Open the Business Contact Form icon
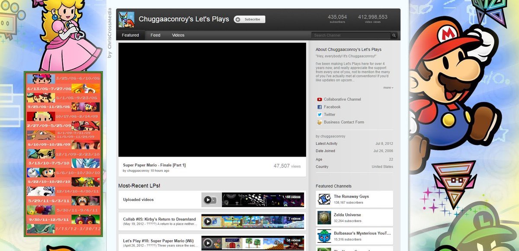519x251 pixels. click(320, 122)
